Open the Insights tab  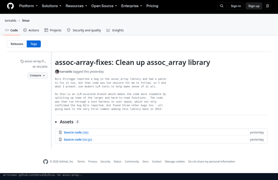pyautogui.click(x=115, y=30)
